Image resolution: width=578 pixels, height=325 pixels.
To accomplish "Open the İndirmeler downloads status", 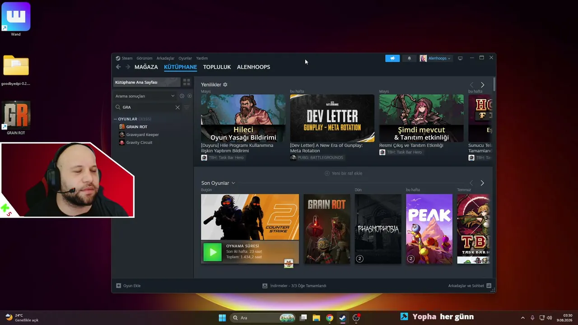I will coord(294,286).
